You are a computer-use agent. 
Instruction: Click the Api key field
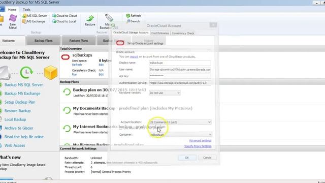point(180,76)
